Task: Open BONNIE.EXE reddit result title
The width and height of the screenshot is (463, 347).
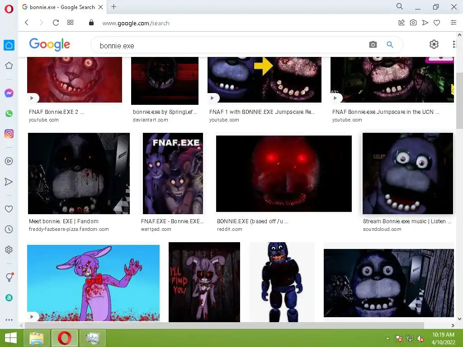Action: 252,221
